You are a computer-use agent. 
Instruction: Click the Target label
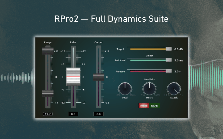click(120, 49)
